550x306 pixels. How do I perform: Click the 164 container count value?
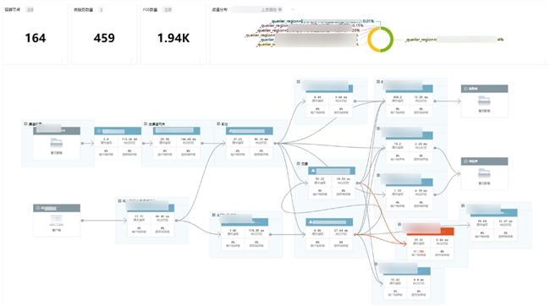(36, 38)
